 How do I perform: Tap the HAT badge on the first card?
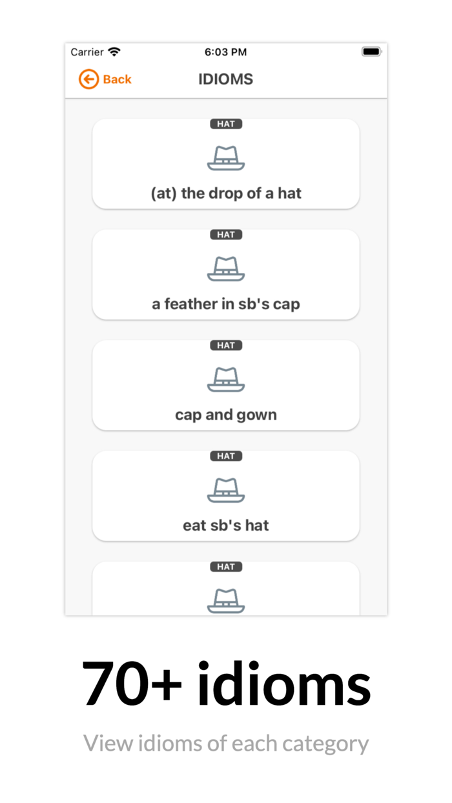(226, 124)
